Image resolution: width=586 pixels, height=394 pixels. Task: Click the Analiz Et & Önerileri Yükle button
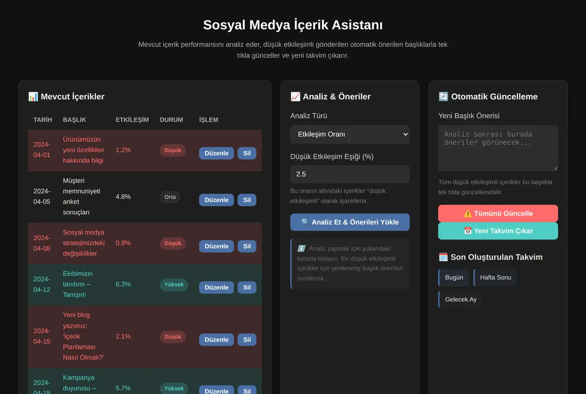click(x=350, y=222)
